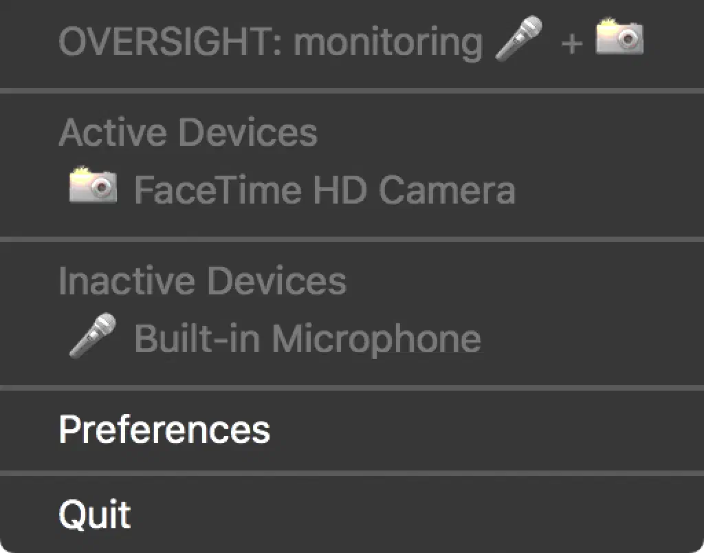Open the Preferences menu item
The width and height of the screenshot is (704, 553).
click(164, 429)
